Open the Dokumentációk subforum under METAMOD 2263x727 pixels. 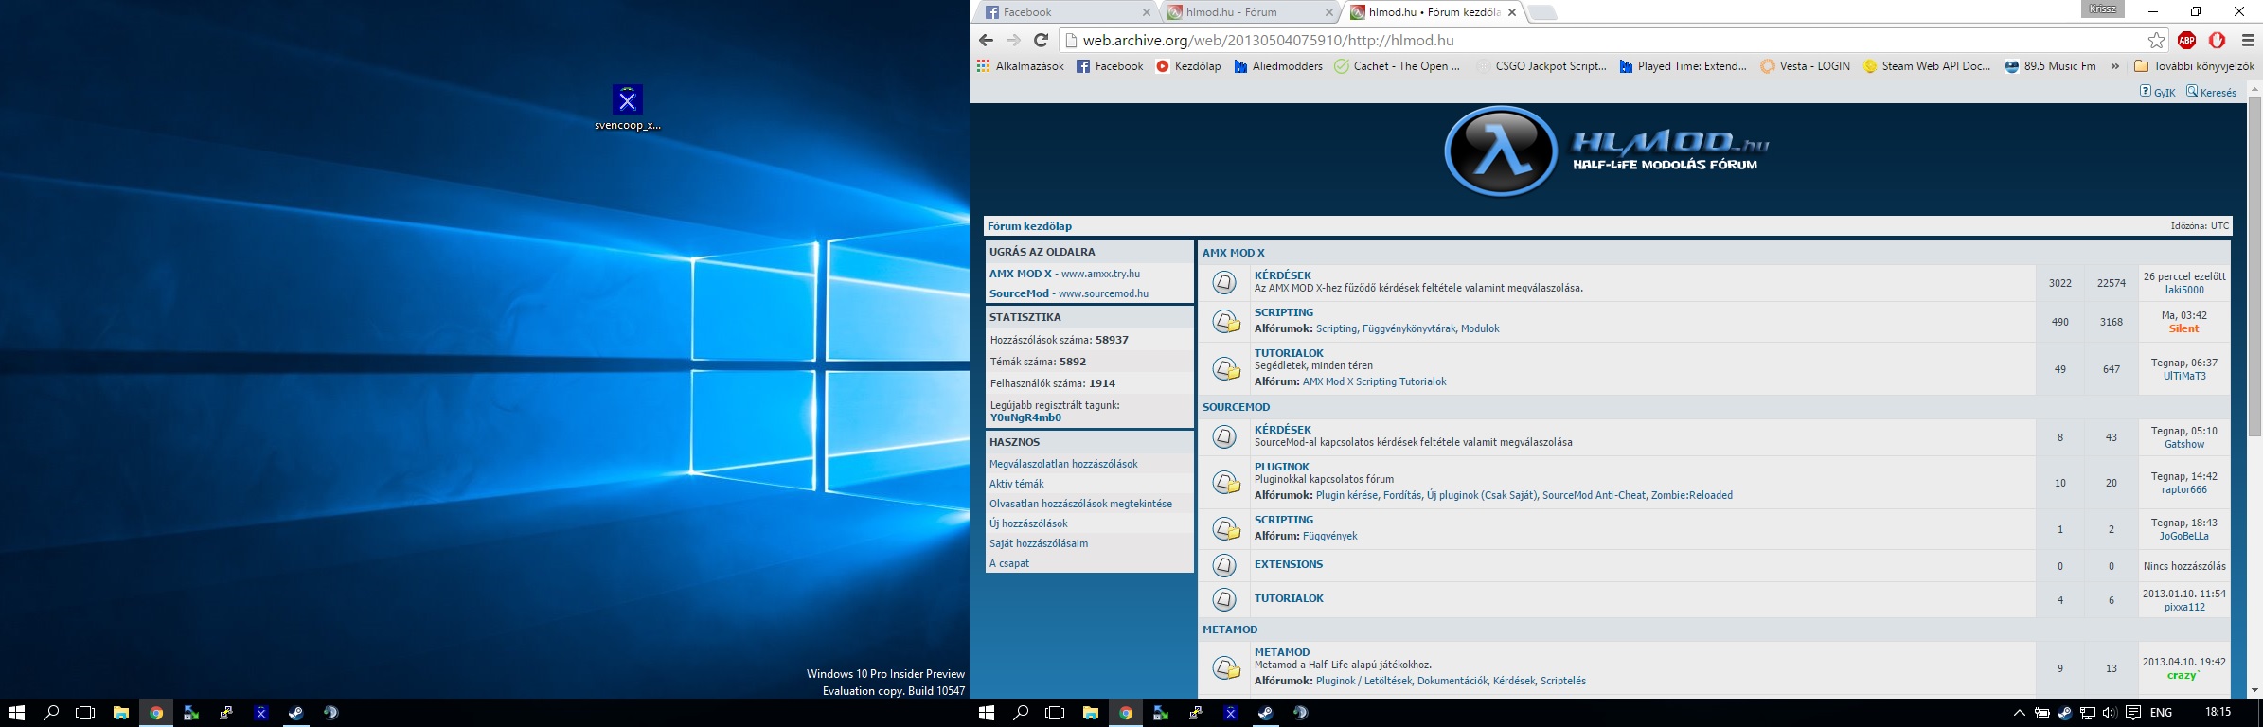1452,681
